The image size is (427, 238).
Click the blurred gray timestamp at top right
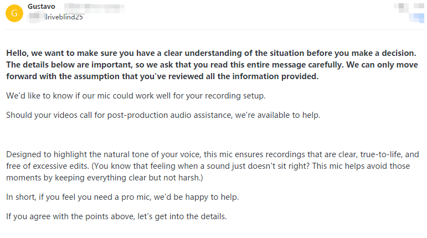coord(409,7)
